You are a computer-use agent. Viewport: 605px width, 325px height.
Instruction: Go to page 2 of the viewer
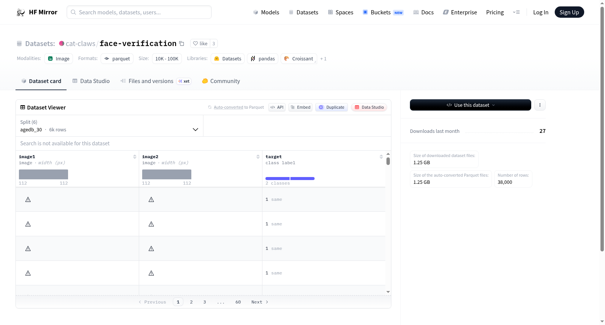click(x=191, y=302)
